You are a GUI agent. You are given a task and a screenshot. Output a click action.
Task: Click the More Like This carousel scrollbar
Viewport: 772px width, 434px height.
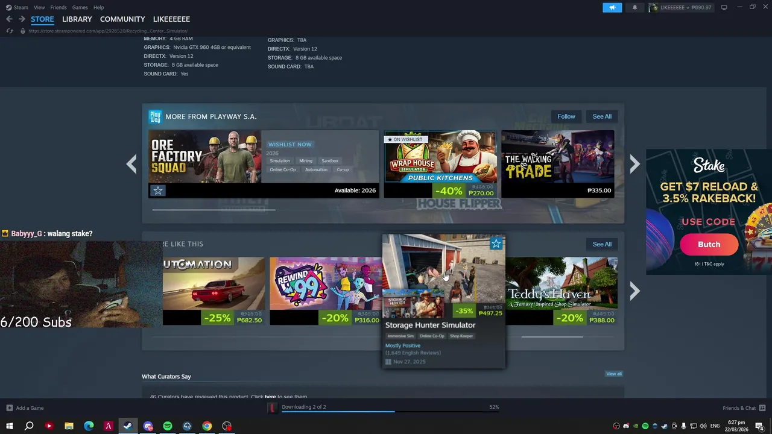click(552, 337)
